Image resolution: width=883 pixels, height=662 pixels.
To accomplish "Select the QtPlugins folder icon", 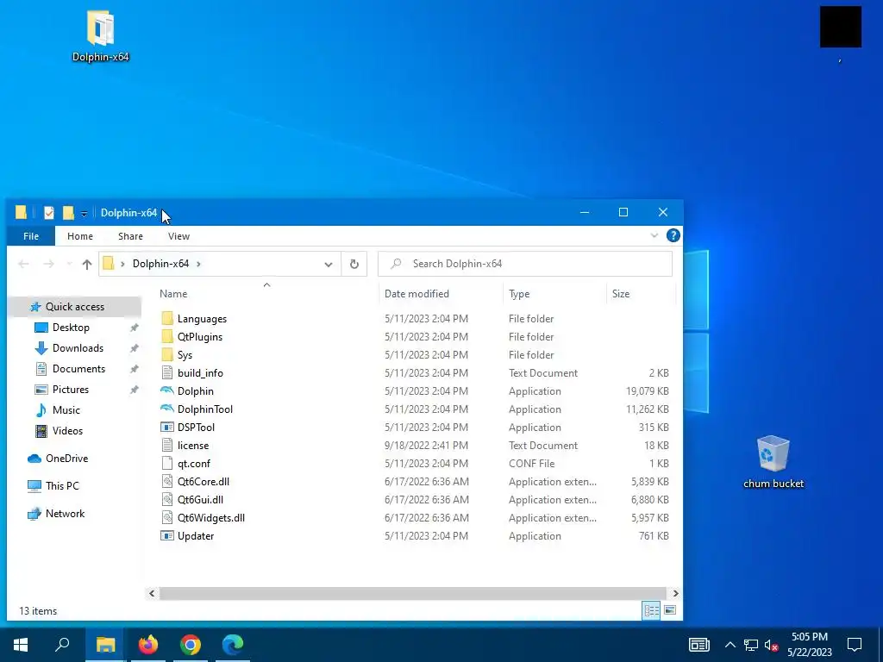I will coord(166,337).
